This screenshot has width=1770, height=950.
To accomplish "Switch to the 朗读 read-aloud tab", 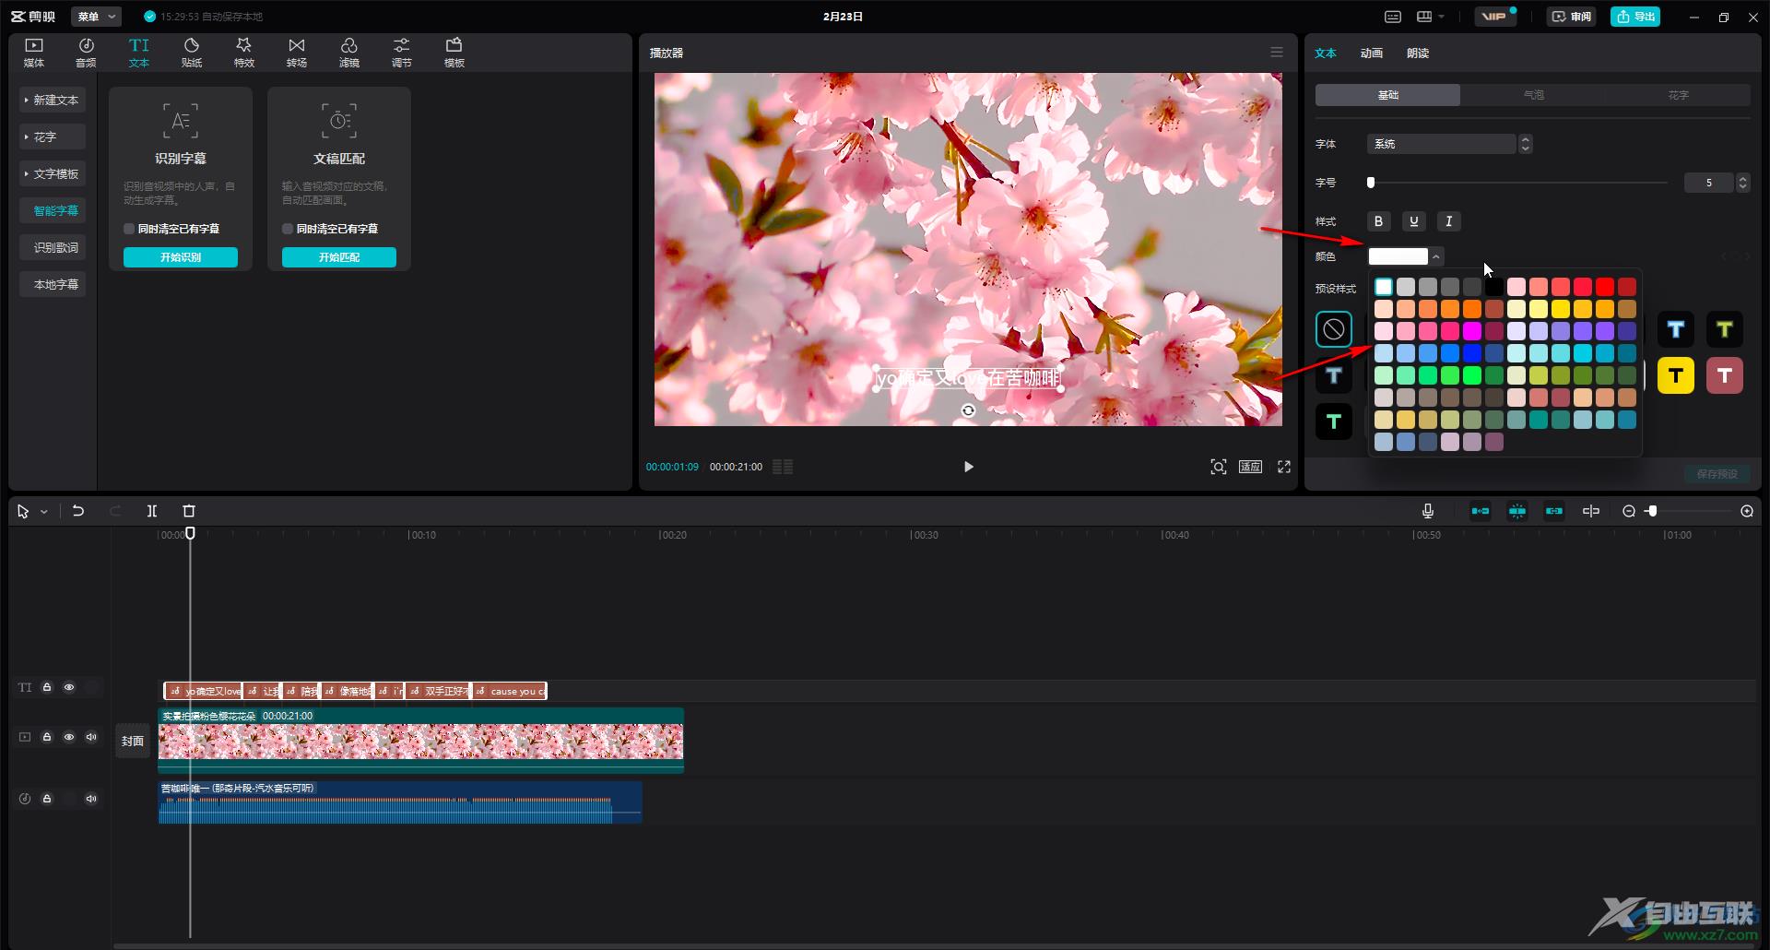I will click(x=1418, y=53).
